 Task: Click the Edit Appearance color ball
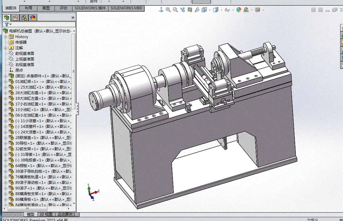tap(239, 10)
